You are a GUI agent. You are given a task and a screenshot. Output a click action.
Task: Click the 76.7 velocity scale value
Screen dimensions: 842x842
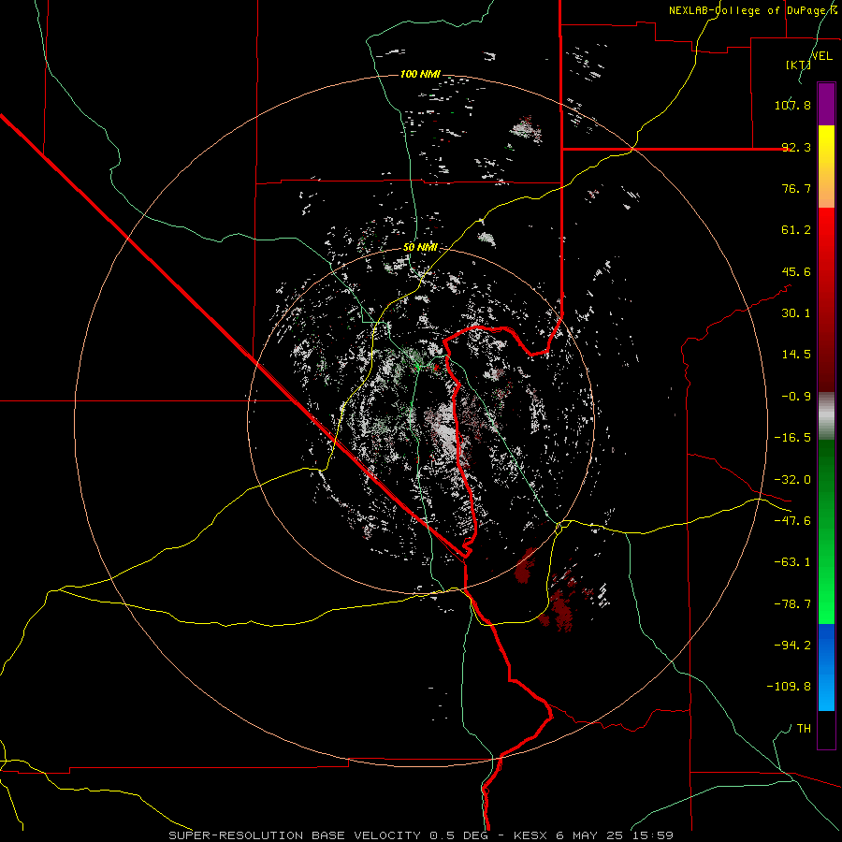pos(796,188)
